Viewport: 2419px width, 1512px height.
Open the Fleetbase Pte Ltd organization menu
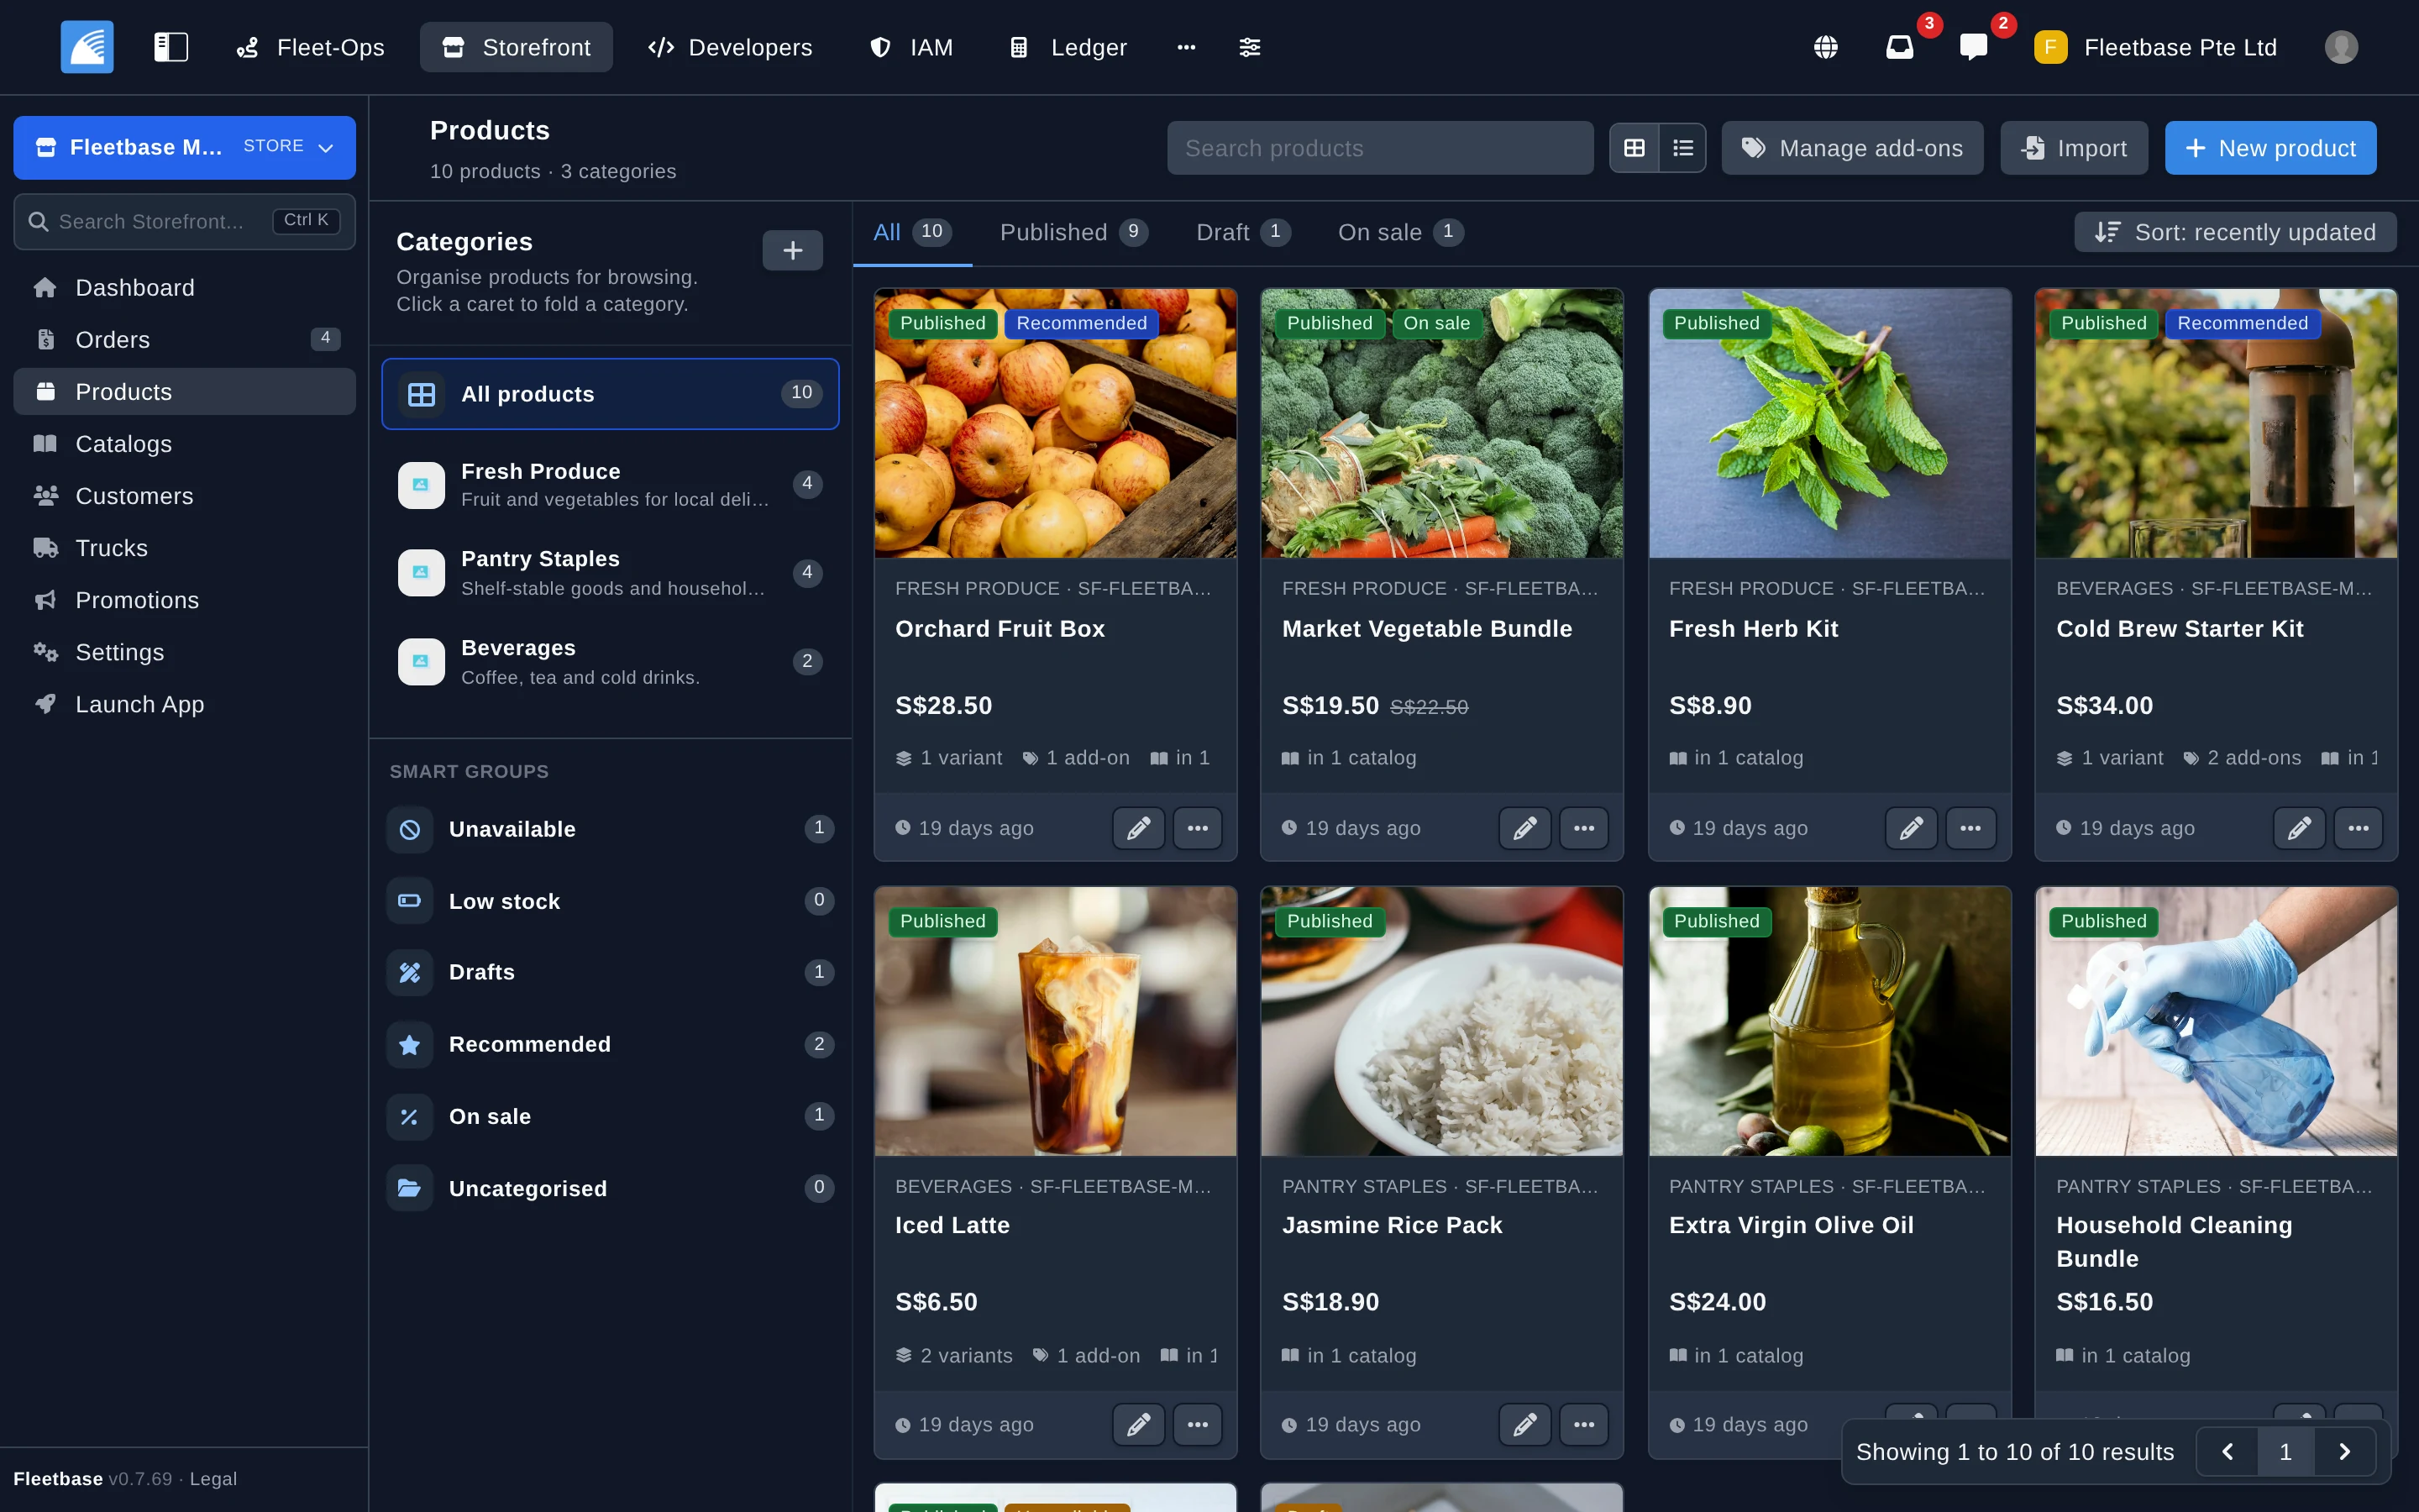tap(2156, 47)
